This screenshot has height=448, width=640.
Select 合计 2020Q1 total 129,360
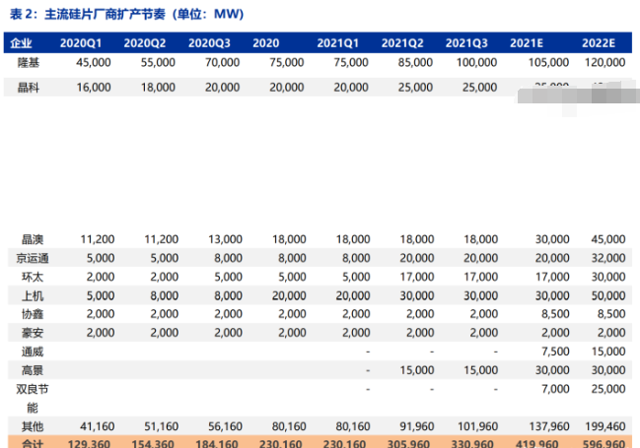[x=89, y=443]
